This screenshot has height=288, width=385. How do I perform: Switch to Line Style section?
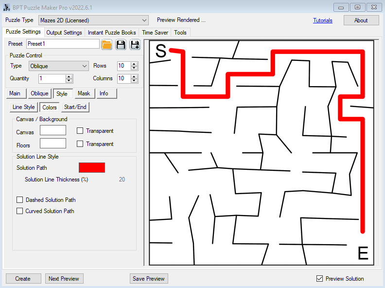coord(23,107)
